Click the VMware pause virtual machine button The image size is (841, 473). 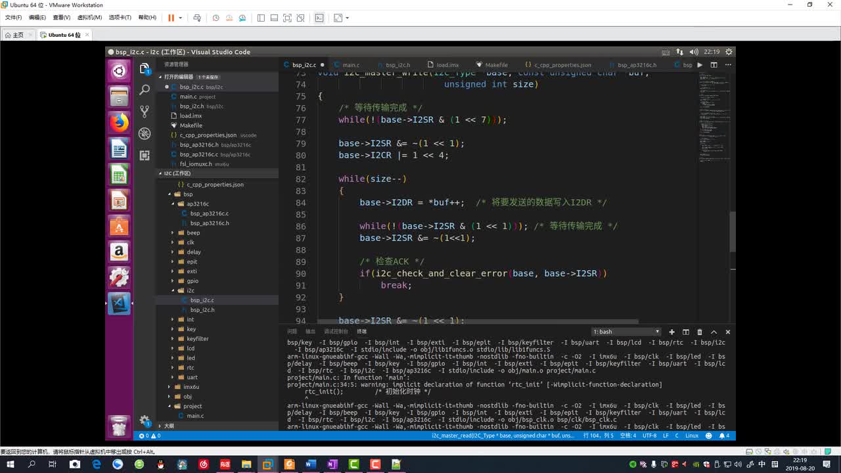click(171, 18)
